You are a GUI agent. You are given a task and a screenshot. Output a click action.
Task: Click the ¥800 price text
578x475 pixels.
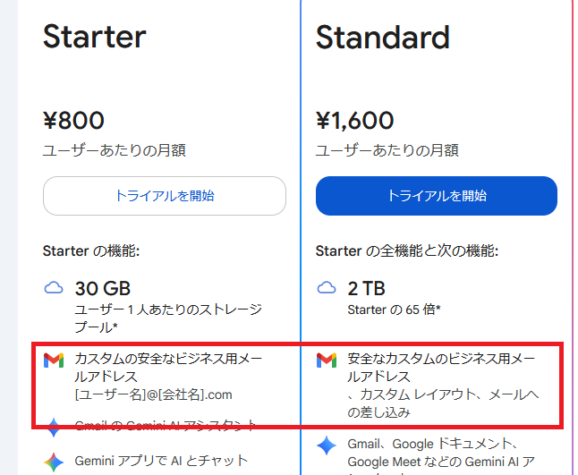(73, 120)
